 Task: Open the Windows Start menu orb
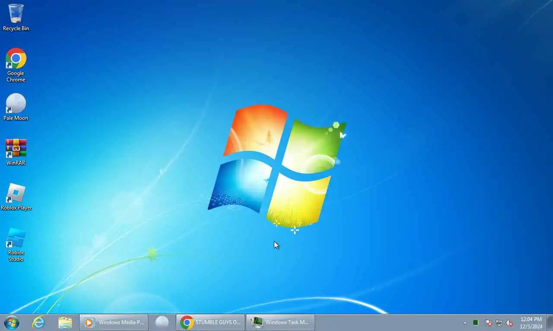click(12, 322)
